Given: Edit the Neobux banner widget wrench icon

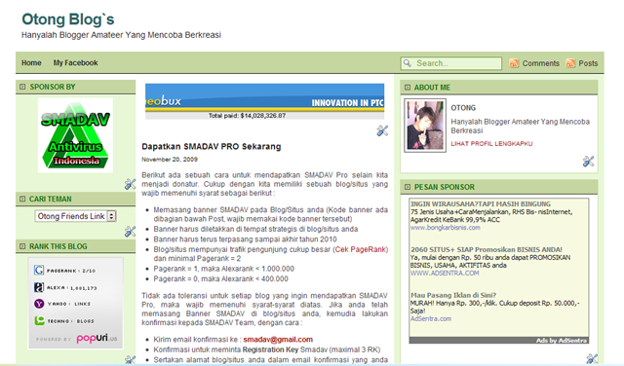Looking at the screenshot, I should pyautogui.click(x=382, y=130).
